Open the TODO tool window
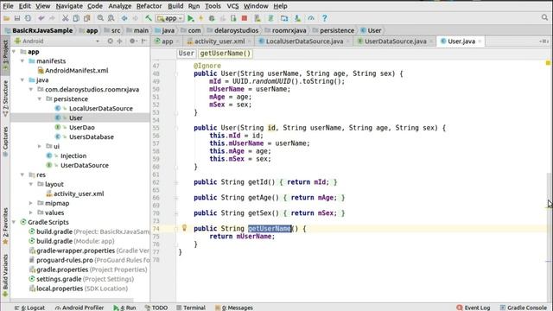 click(156, 308)
